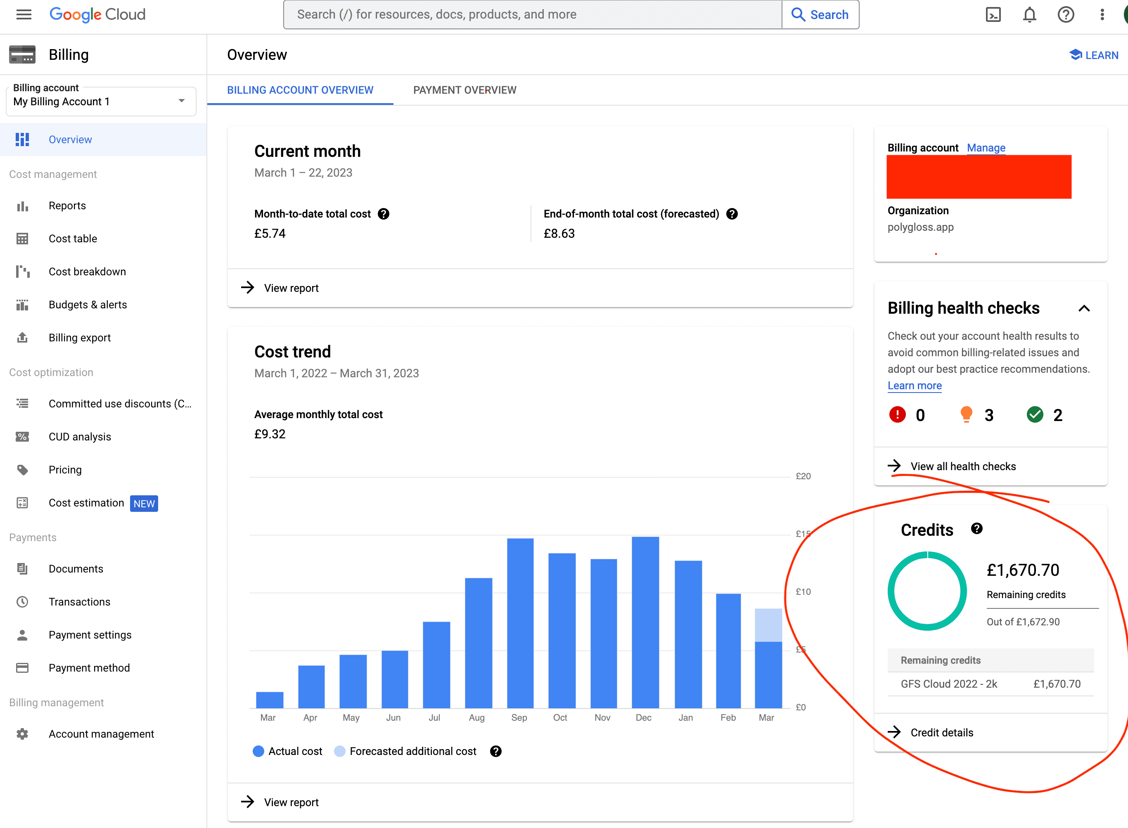Show help for Month-to-date total cost
Image resolution: width=1128 pixels, height=828 pixels.
[x=384, y=214]
